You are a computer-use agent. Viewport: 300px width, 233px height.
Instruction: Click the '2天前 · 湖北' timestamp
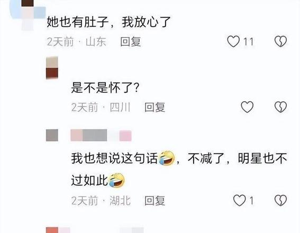click(x=101, y=201)
